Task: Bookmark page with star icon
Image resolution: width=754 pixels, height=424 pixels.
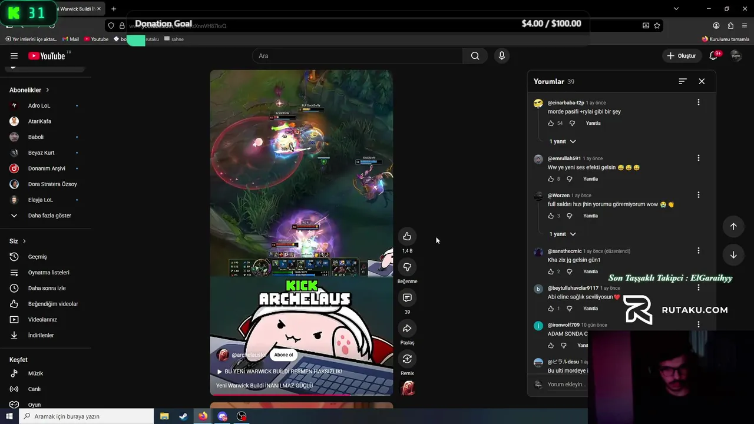Action: click(657, 25)
